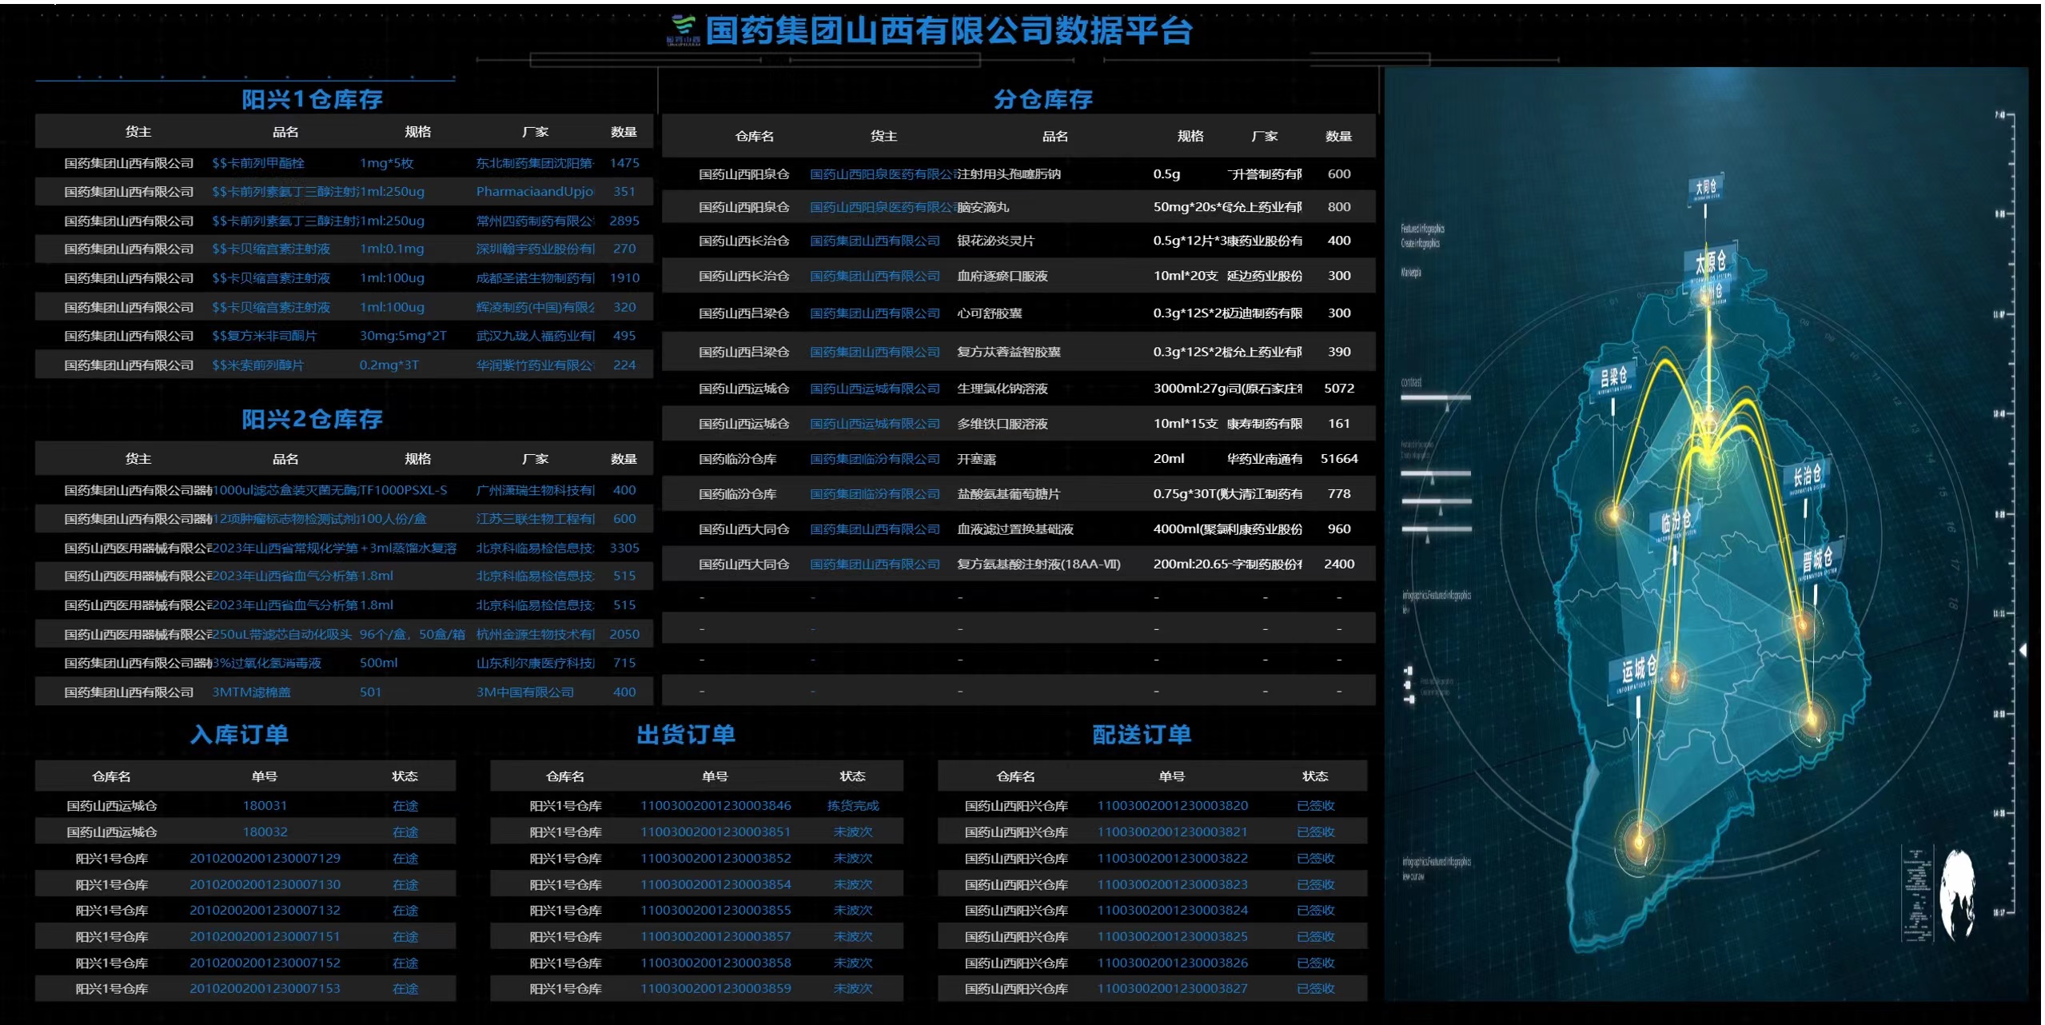Screen dimensions: 2045x1025
Task: Select the 长治仓 marker on the map
Action: click(1806, 477)
